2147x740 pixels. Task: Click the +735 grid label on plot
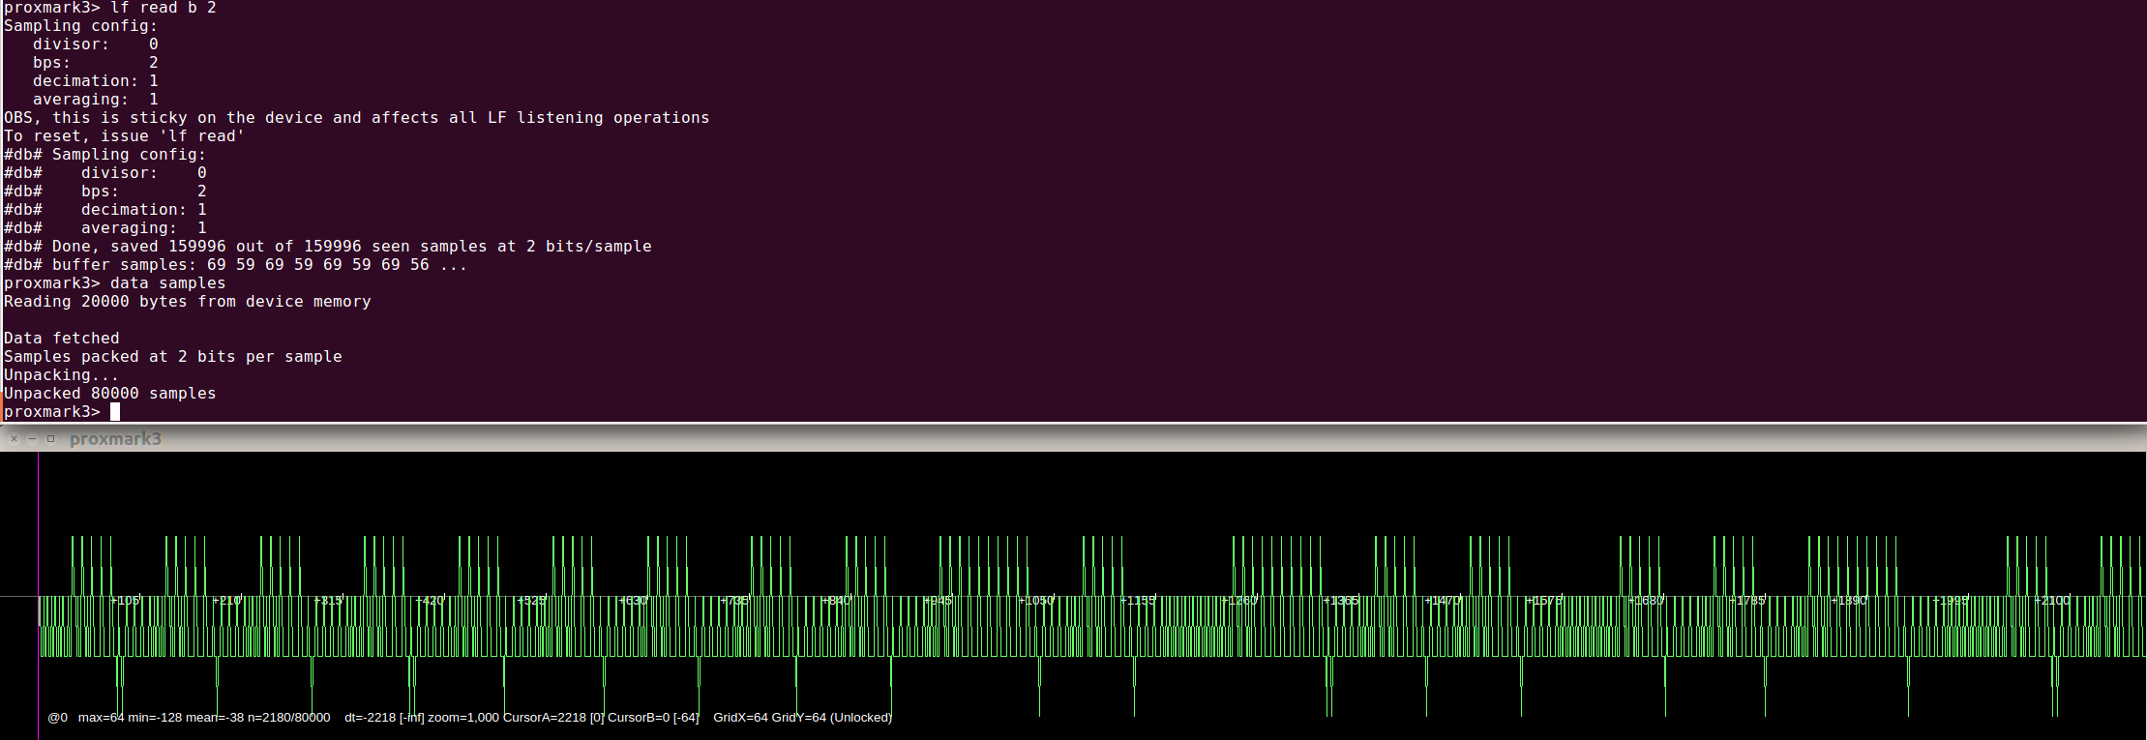coord(735,601)
